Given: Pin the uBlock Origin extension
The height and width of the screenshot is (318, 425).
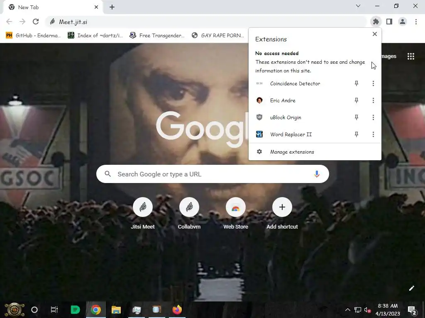Looking at the screenshot, I should [x=357, y=117].
